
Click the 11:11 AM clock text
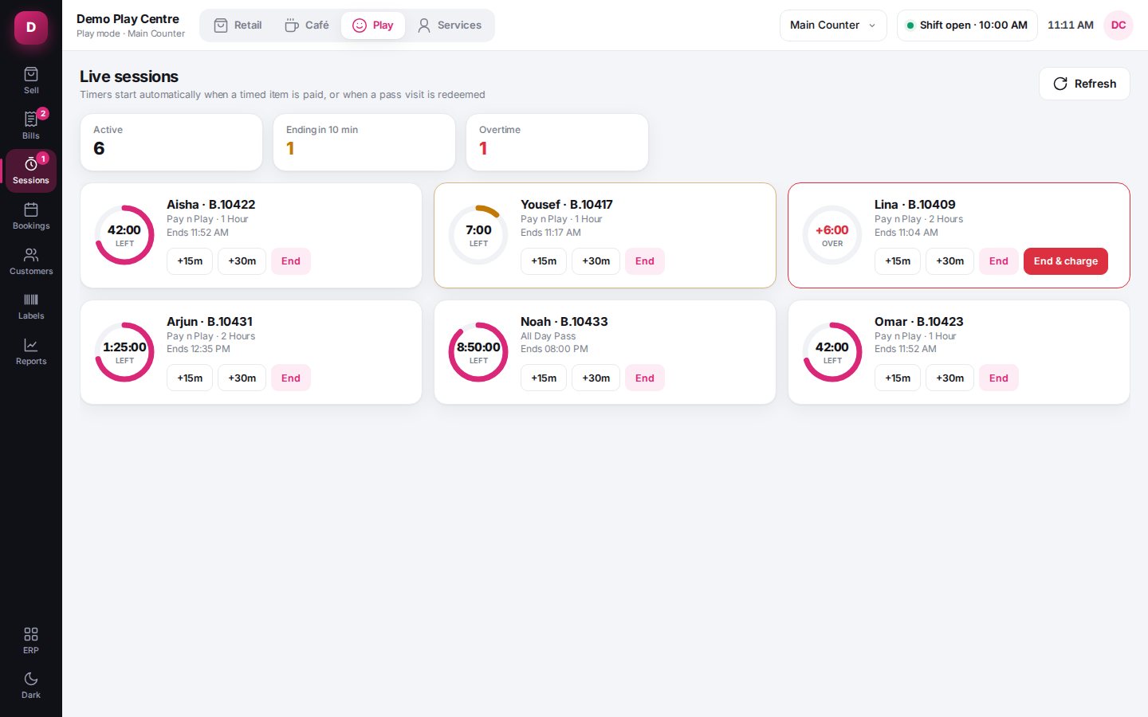pos(1071,25)
